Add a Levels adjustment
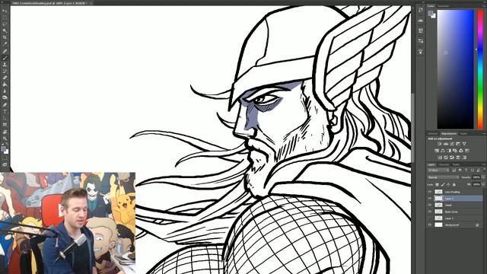The image size is (487, 274). coord(446,144)
